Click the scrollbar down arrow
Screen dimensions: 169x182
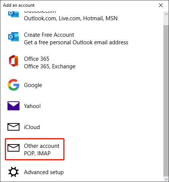click(166, 179)
